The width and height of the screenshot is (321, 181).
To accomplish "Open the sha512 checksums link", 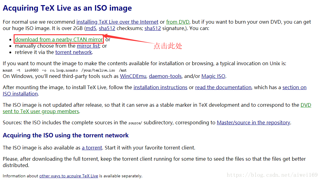I will click(107, 28).
